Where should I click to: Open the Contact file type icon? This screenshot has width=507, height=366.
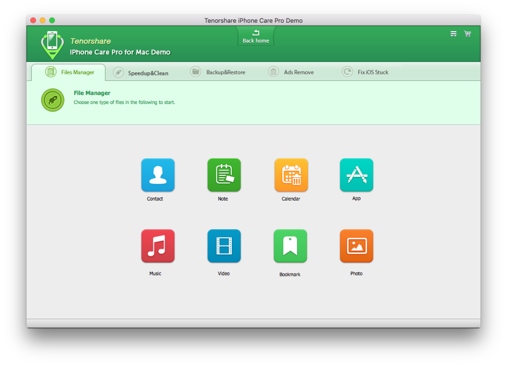(x=158, y=175)
